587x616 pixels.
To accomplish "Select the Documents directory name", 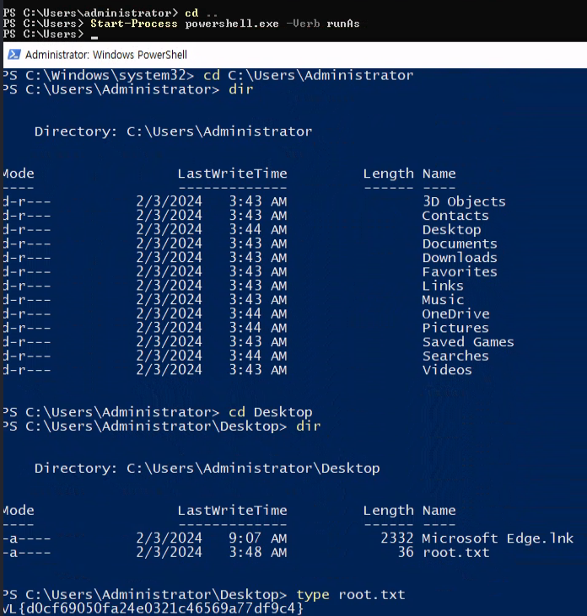I will 460,244.
